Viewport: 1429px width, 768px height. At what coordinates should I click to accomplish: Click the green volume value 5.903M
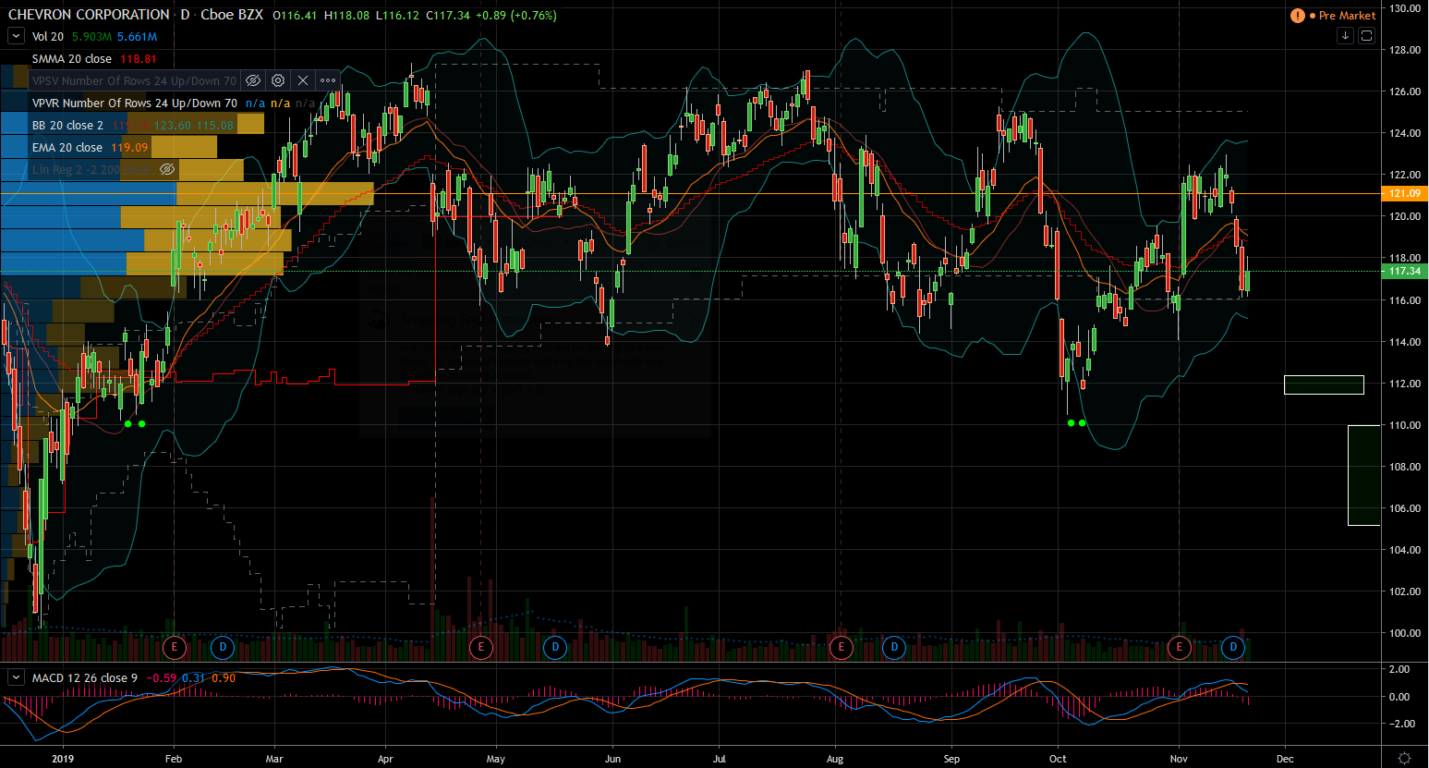[x=92, y=36]
